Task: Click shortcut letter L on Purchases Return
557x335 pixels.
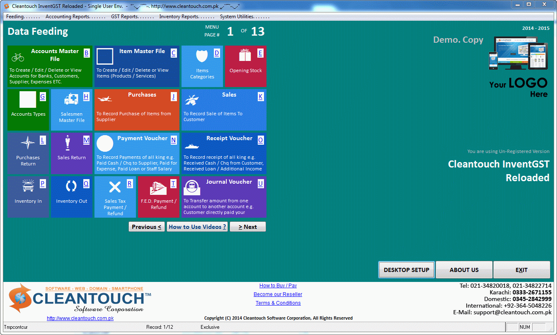Action: (x=42, y=140)
